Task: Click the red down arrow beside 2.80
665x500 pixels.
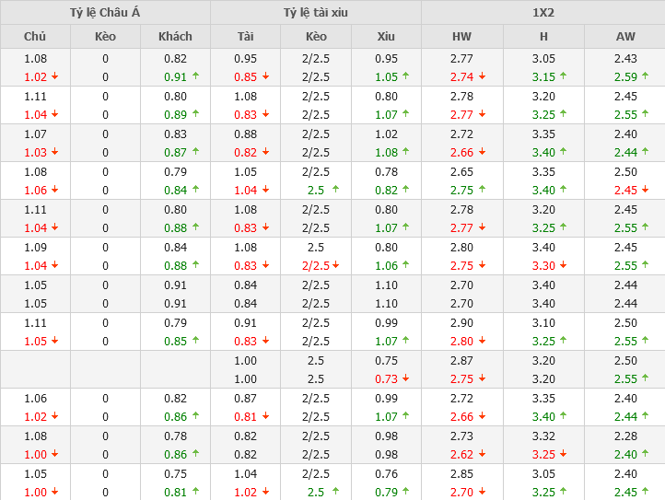Action: [482, 341]
